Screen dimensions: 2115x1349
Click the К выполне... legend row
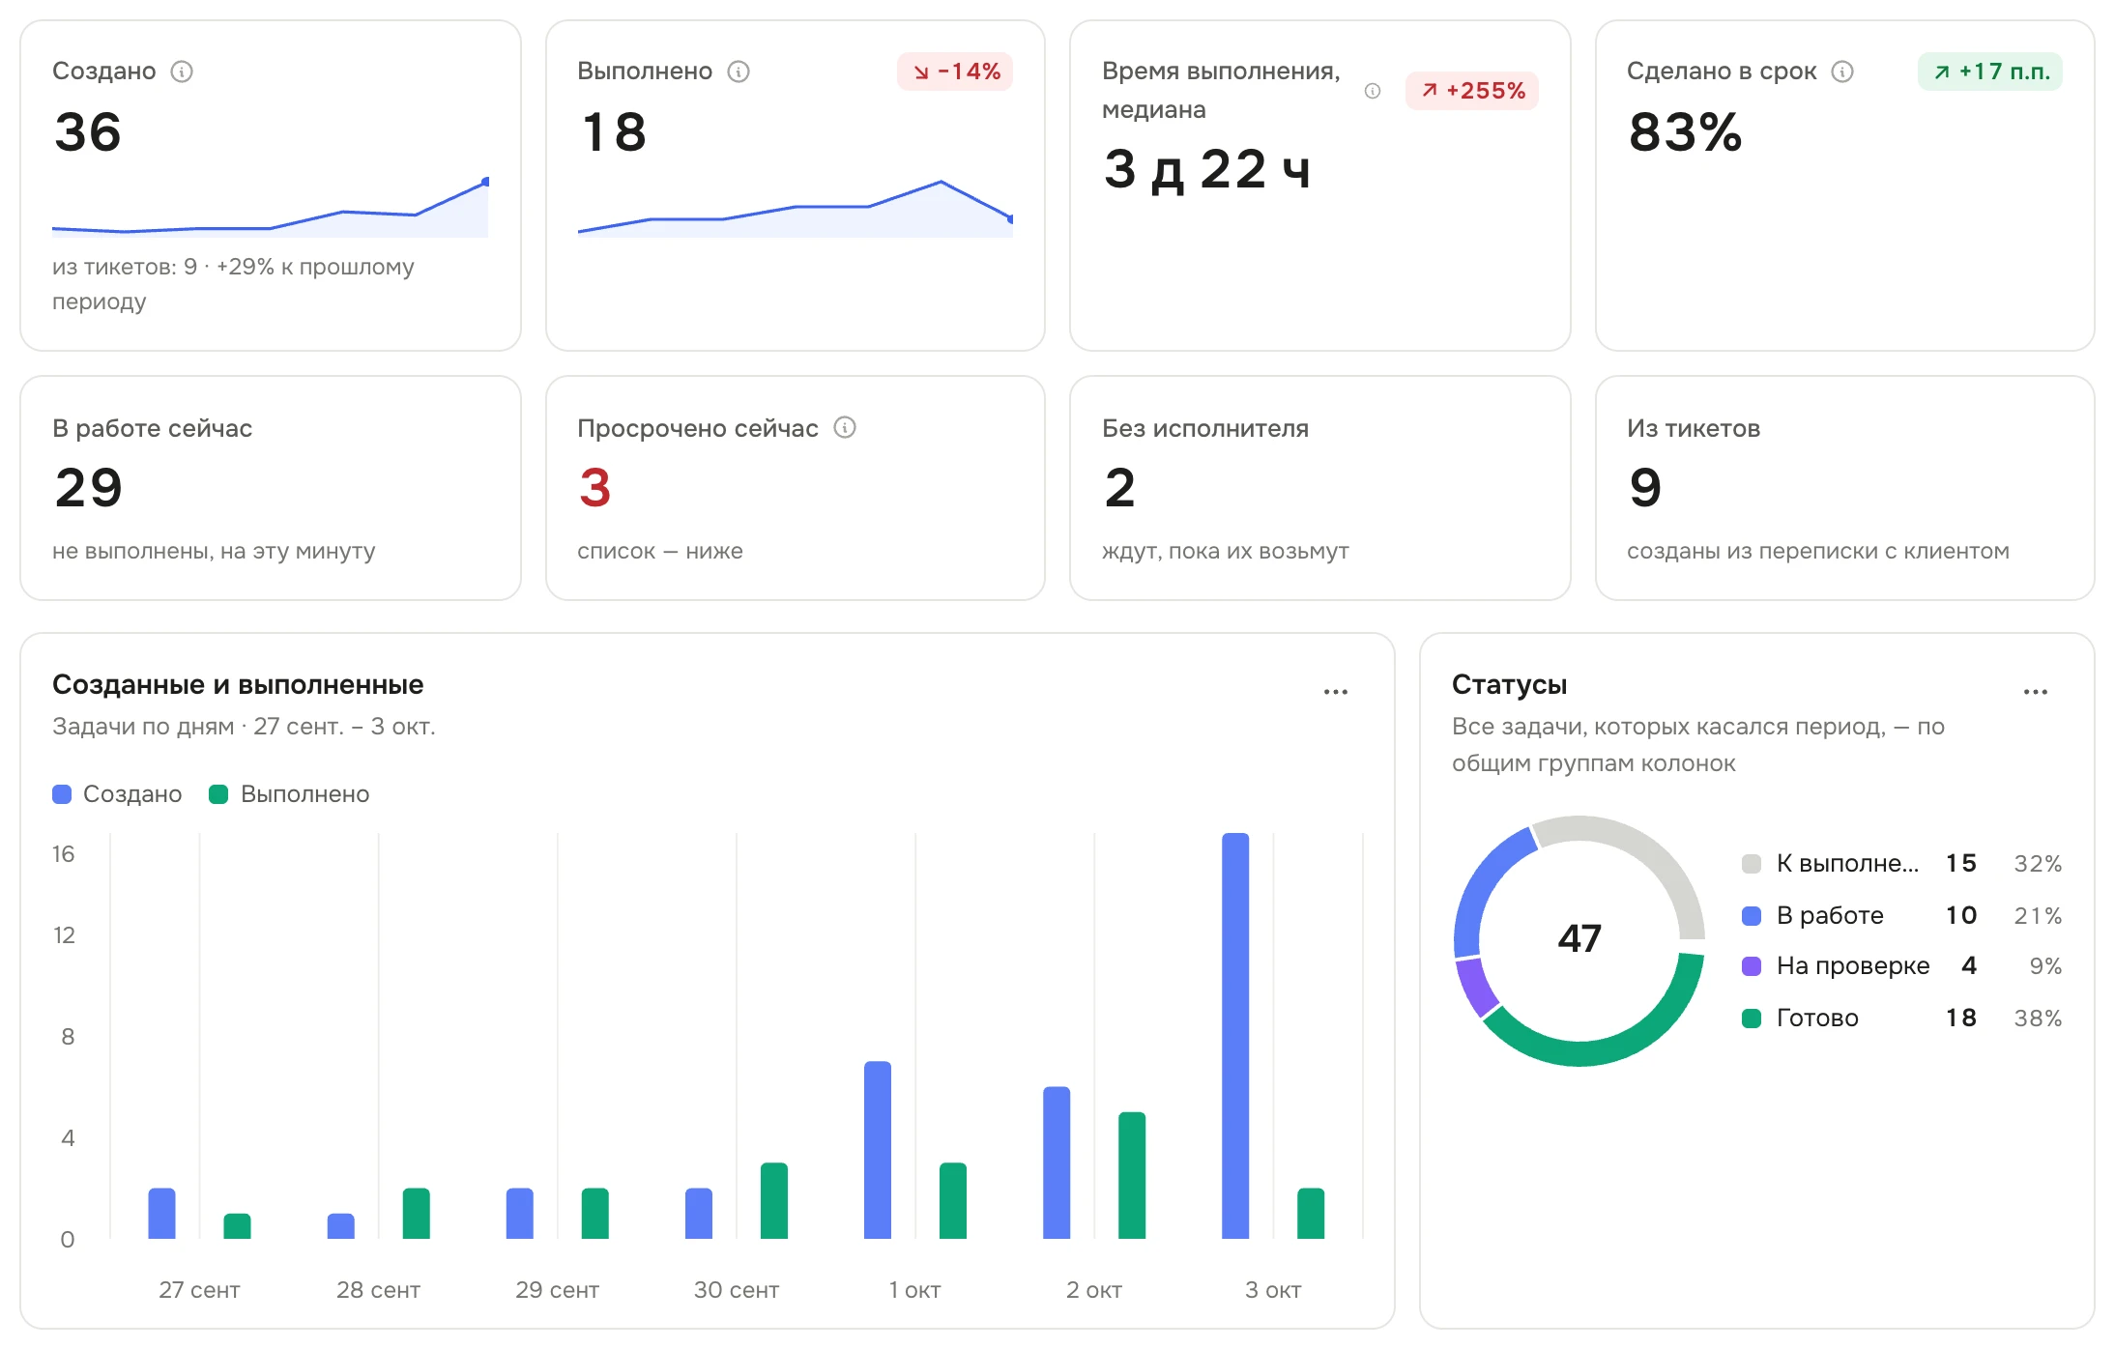pos(1902,864)
